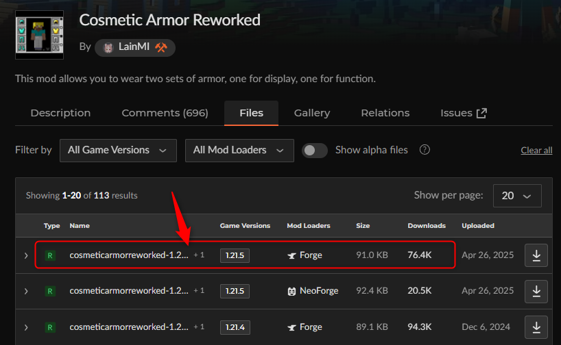Open LainMI author profile
The width and height of the screenshot is (561, 345).
pos(135,47)
